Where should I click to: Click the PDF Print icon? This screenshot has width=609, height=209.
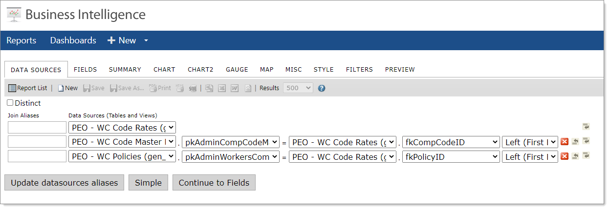[x=160, y=88]
